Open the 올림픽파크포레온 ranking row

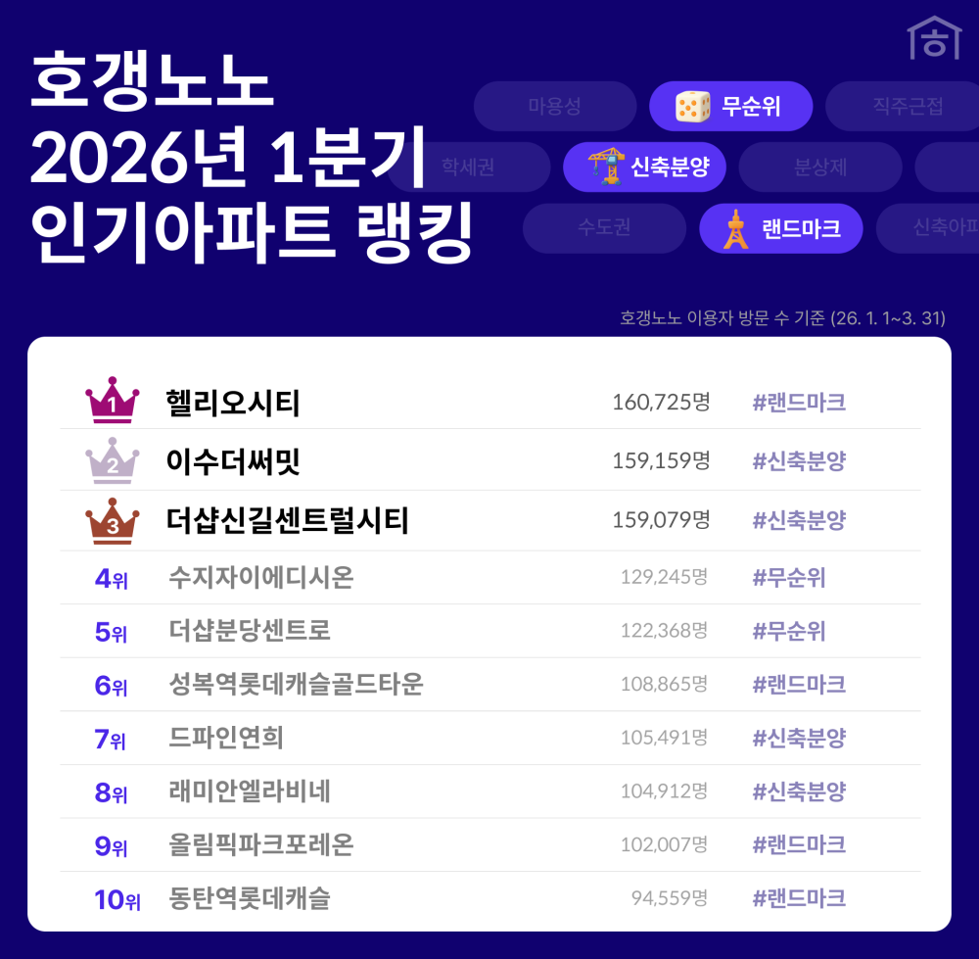coord(260,845)
